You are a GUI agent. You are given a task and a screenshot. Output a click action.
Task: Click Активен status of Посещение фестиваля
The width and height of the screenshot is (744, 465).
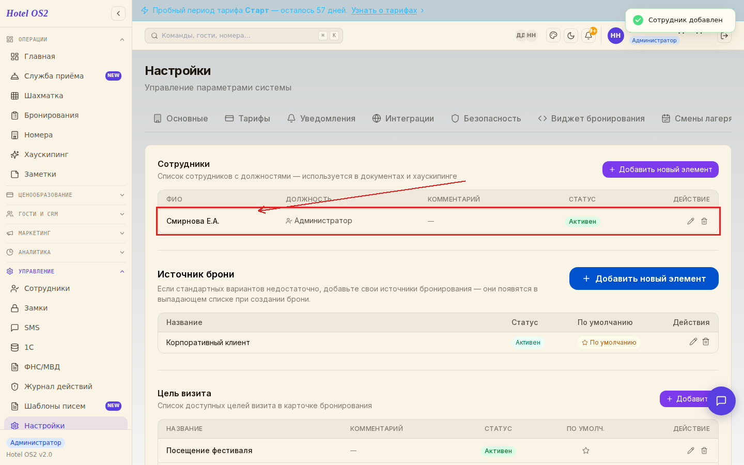coord(498,451)
